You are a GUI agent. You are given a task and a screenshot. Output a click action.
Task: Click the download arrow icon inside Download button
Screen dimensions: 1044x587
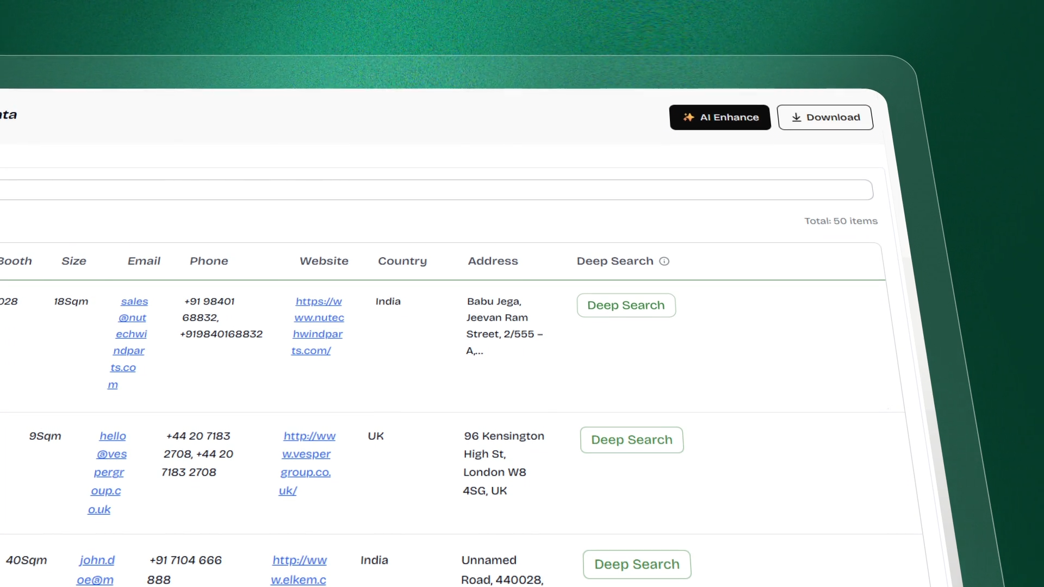tap(797, 117)
